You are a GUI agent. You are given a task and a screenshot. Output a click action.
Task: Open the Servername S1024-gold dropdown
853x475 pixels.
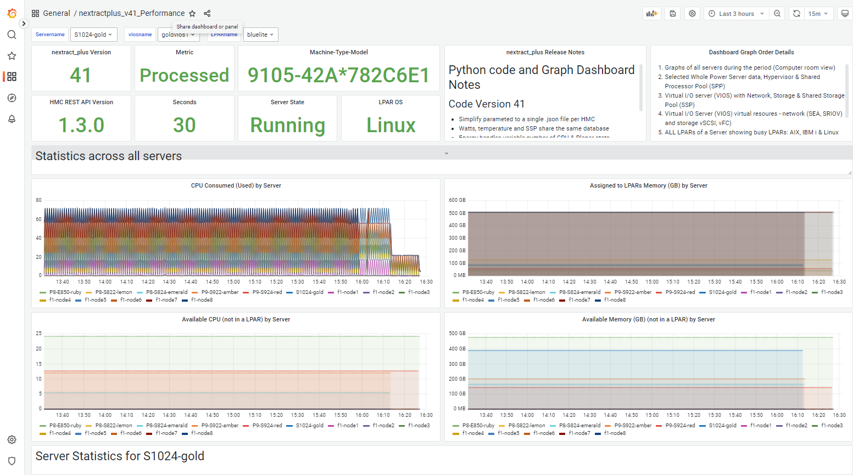[x=93, y=35]
